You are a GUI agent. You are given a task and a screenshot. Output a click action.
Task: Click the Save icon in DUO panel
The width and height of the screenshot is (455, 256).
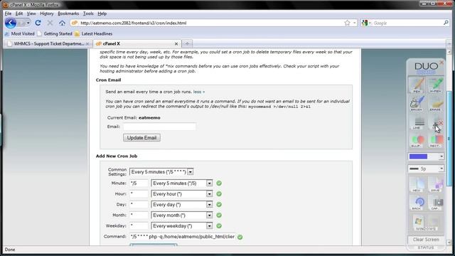(436, 185)
